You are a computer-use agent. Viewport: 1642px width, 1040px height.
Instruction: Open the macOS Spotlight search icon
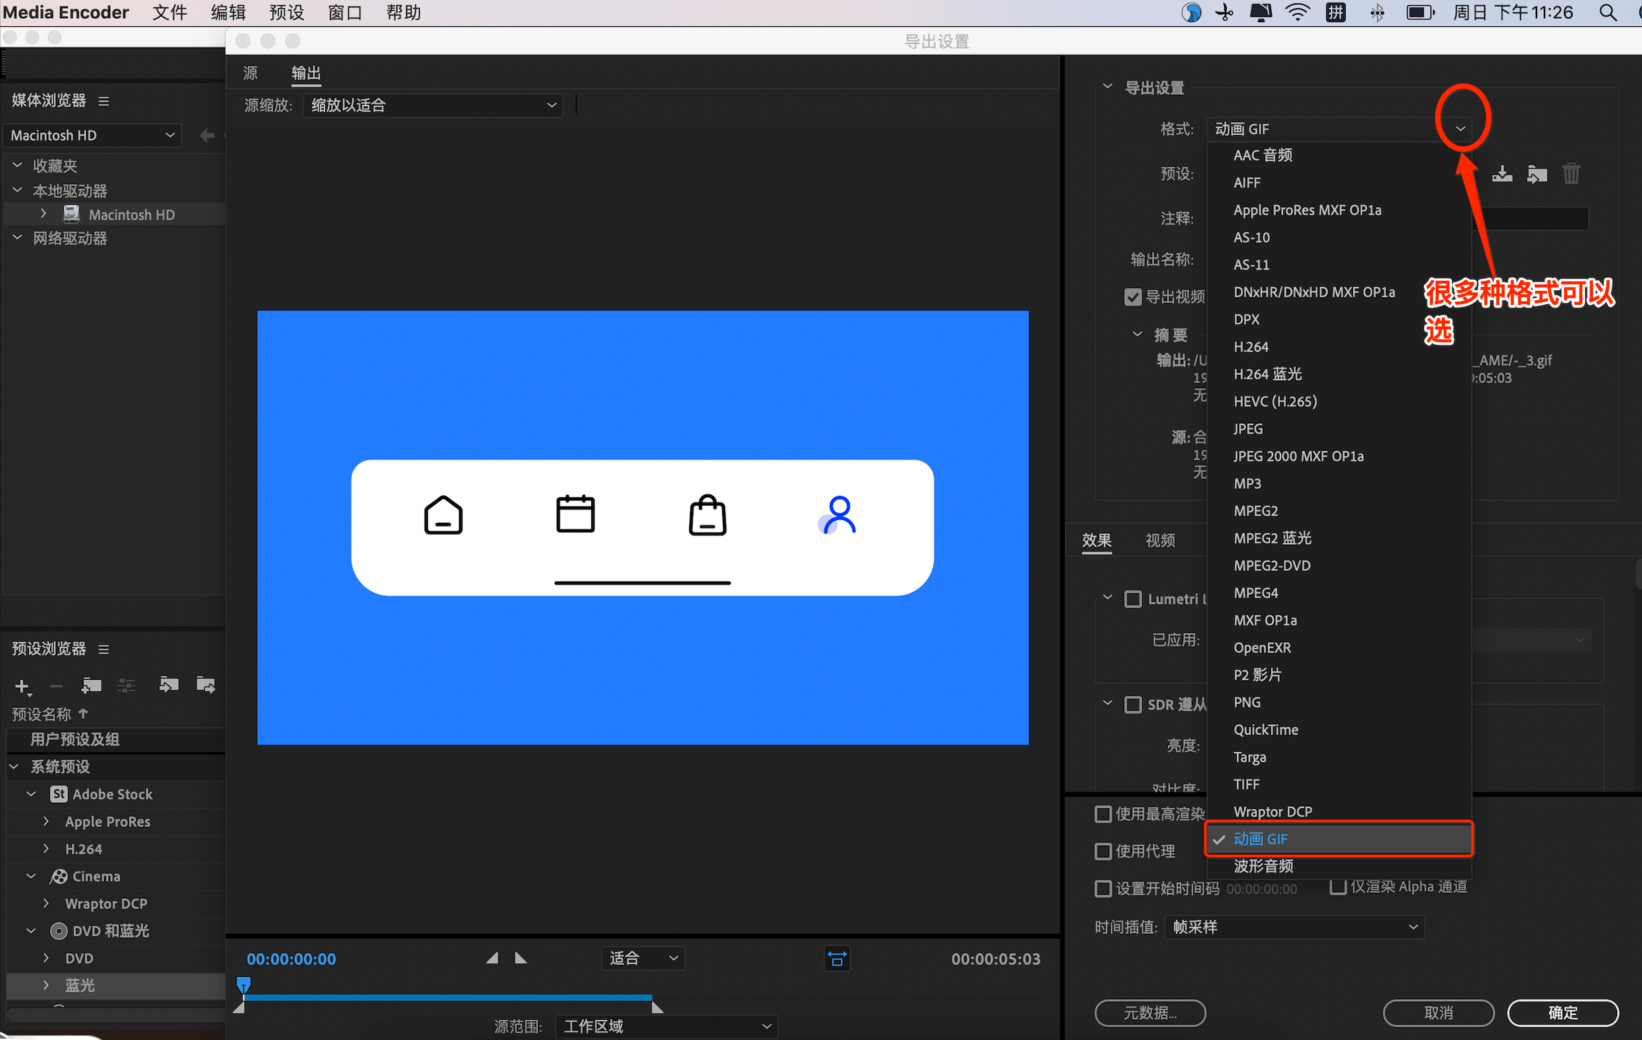pos(1608,12)
